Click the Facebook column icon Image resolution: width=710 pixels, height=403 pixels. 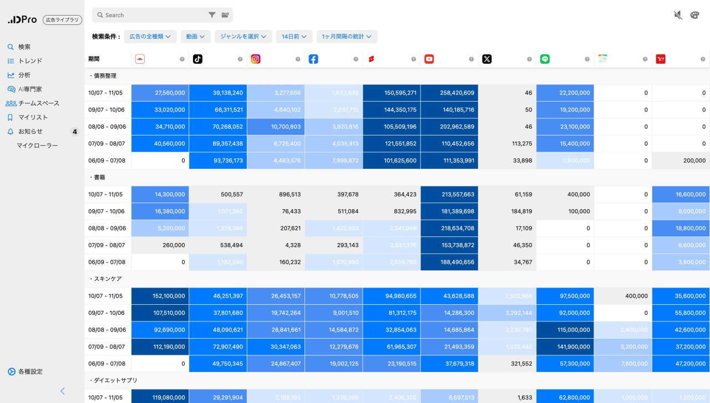[313, 59]
